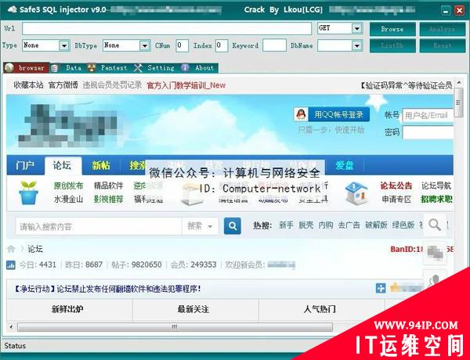Open the 搜索 type dropdown
Viewport: 470px width, 360px height.
pos(201,226)
